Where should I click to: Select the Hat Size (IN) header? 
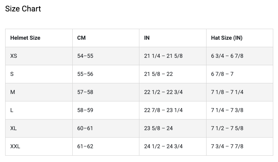click(x=227, y=38)
